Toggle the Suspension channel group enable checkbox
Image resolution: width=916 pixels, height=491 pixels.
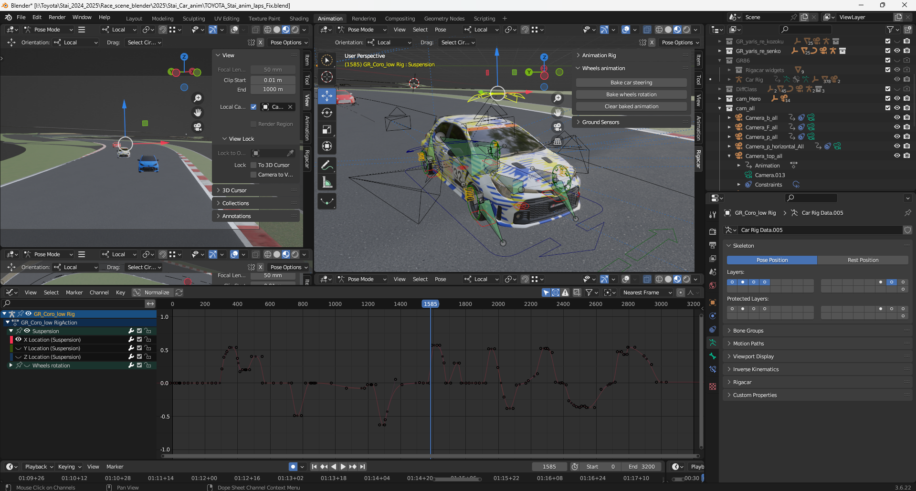pos(139,331)
